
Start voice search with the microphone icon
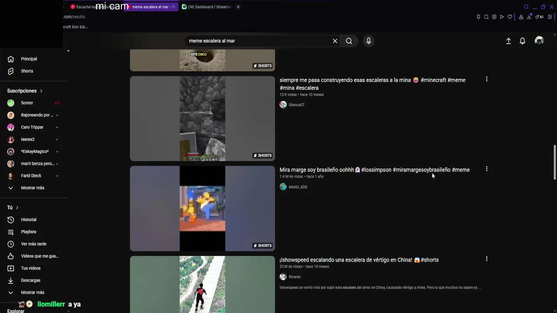[369, 41]
